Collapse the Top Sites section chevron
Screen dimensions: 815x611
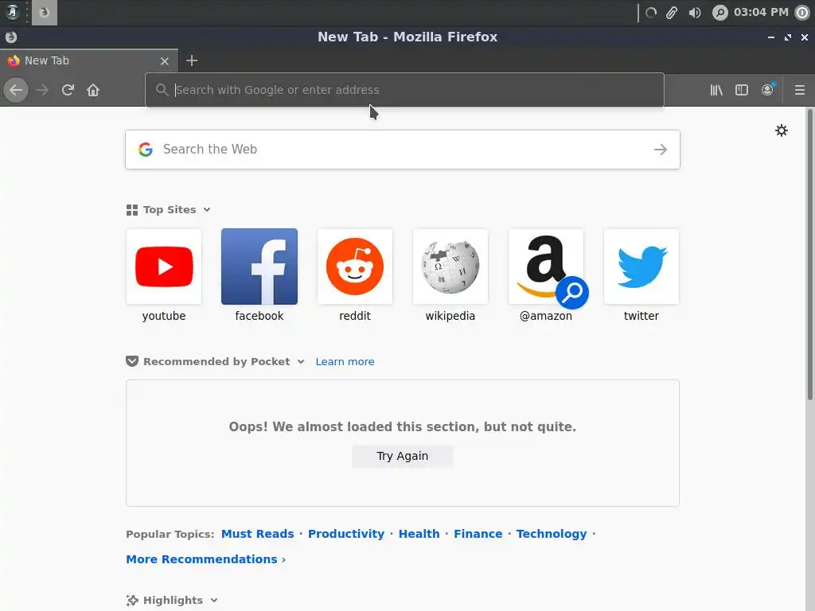coord(207,210)
